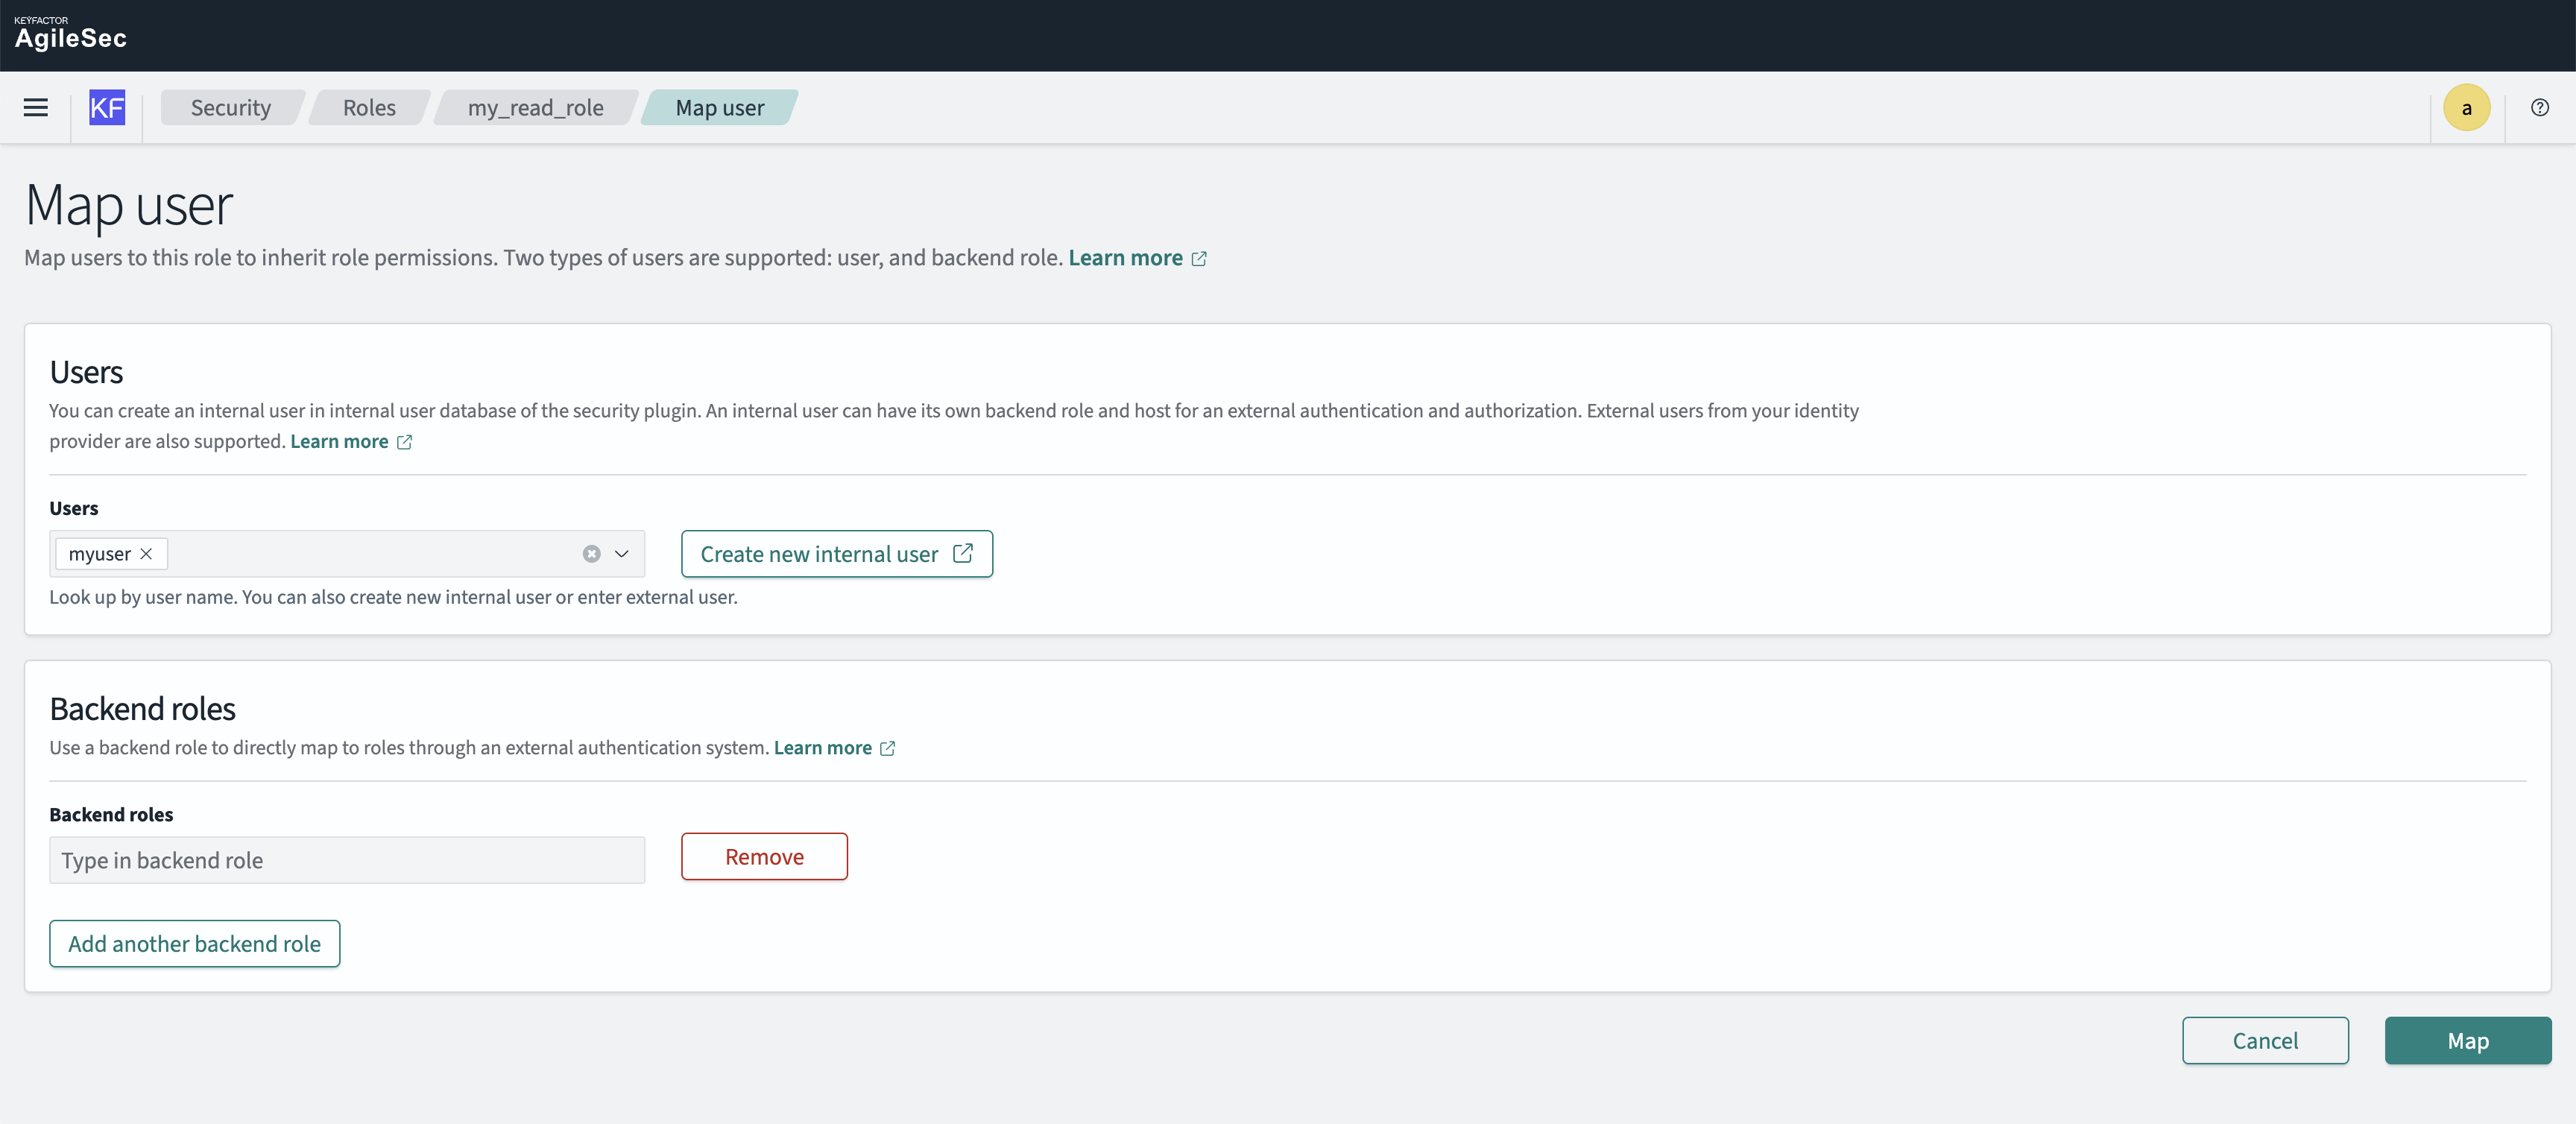Remove the backend role entry
The image size is (2576, 1124).
[x=764, y=857]
